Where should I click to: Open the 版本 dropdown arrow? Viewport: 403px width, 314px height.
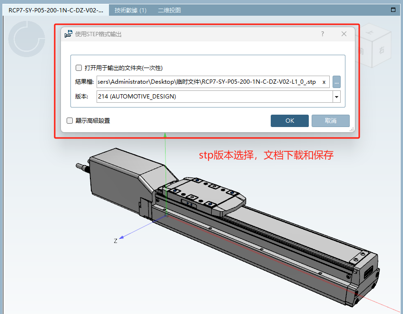click(336, 97)
